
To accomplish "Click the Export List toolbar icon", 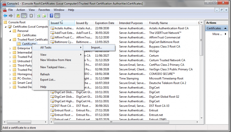I will click(44, 16).
